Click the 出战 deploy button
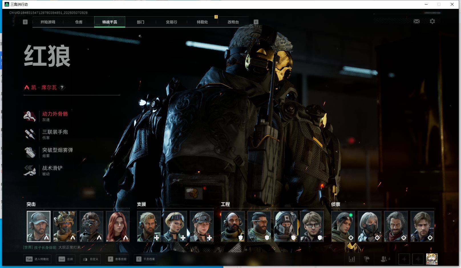 (x=66, y=259)
